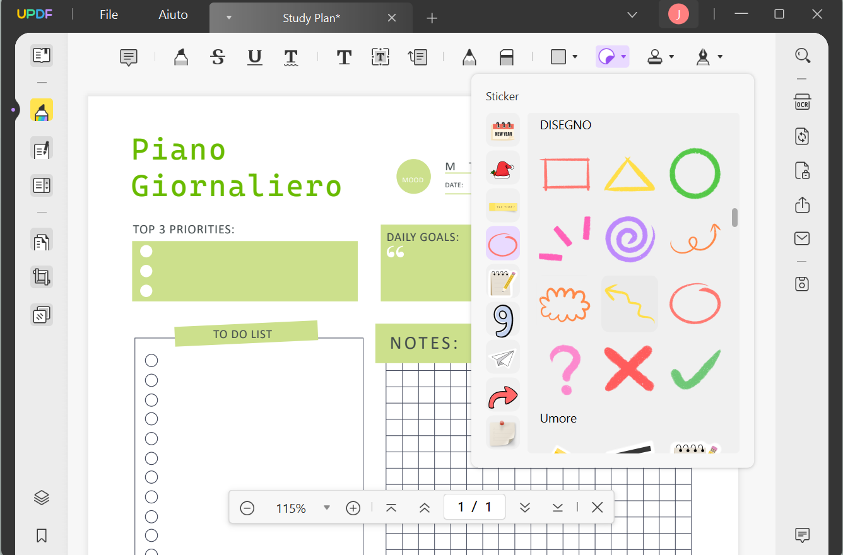Open the Aiuto menu

pos(174,15)
